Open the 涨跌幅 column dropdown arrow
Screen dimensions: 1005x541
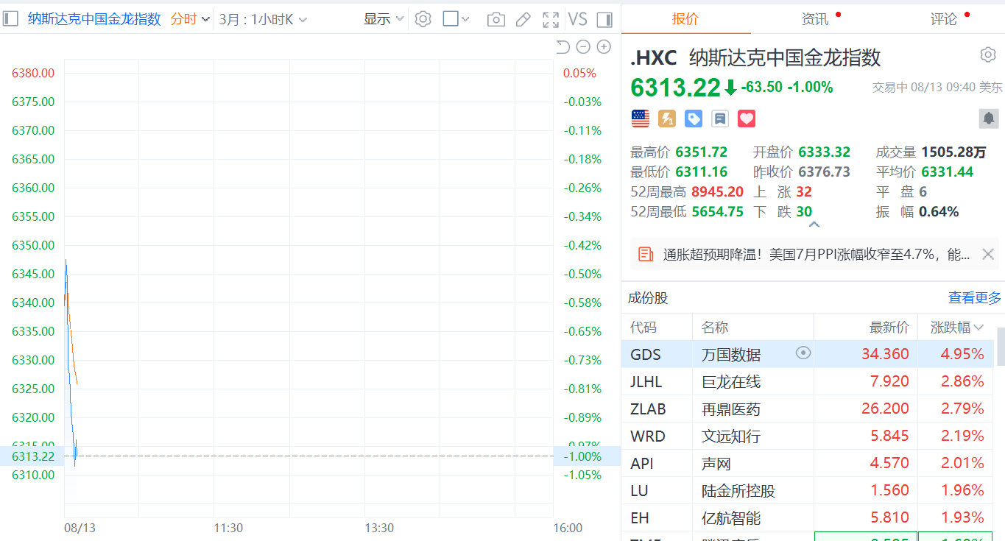pos(978,328)
